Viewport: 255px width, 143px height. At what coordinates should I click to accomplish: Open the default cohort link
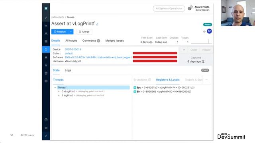pos(69,53)
